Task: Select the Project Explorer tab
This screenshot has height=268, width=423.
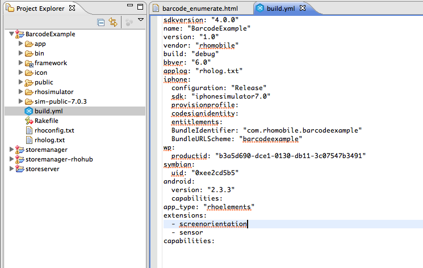Action: [40, 8]
